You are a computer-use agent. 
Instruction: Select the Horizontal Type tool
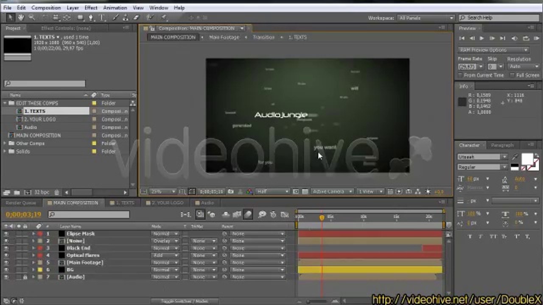[x=102, y=17]
